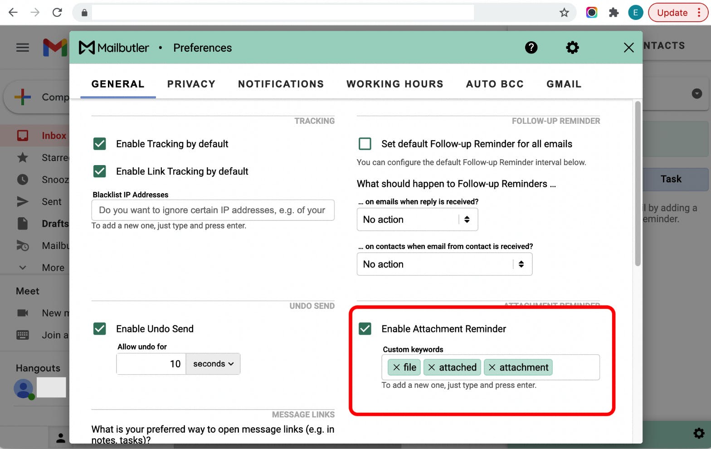Click the Gmail logo
Viewport: 711px width, 449px height.
coord(55,48)
